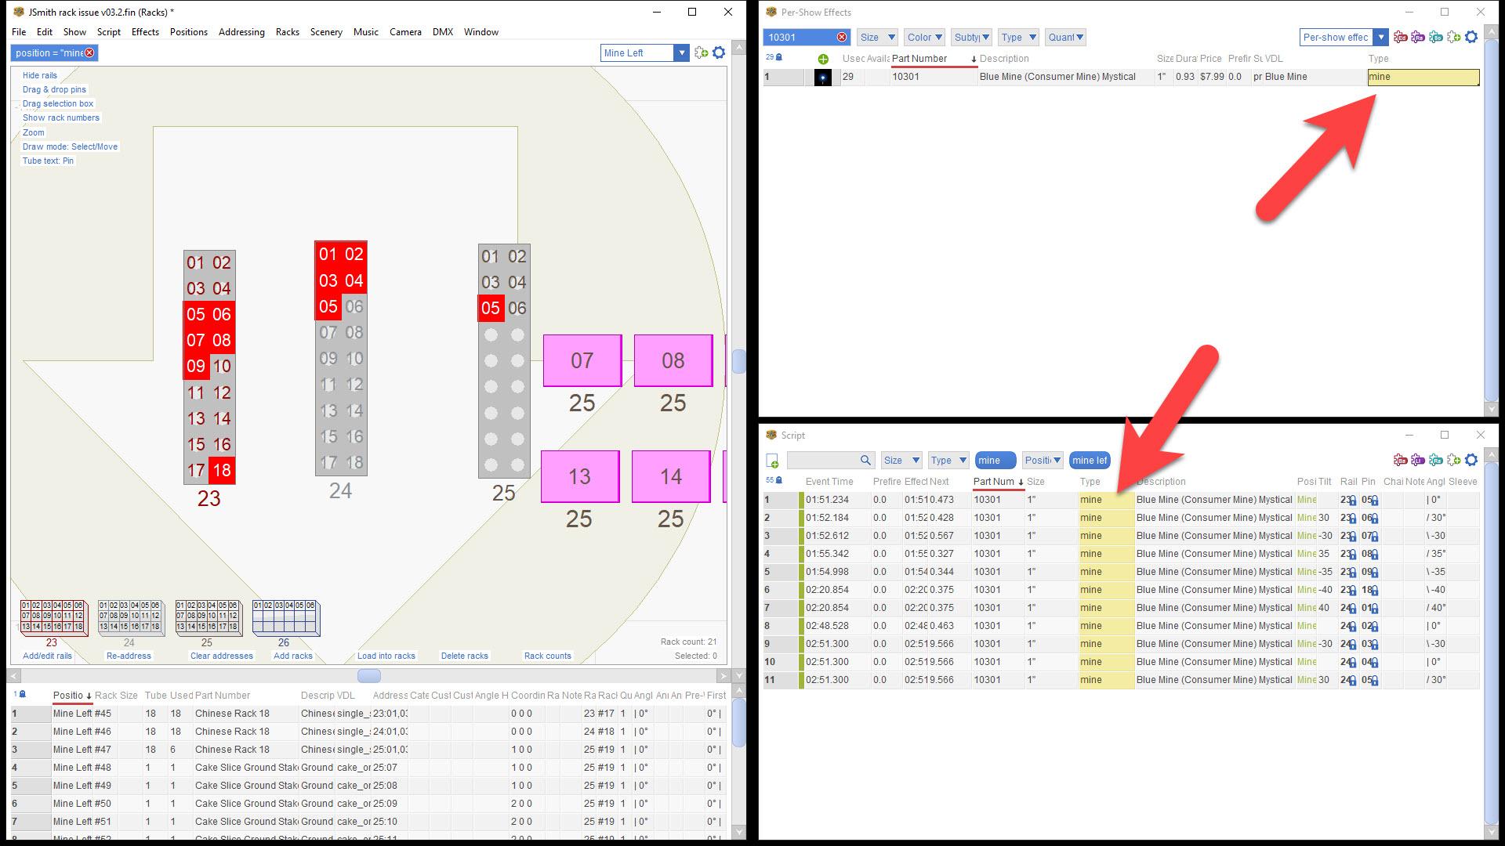Click the Script window gear settings icon
Screen dimensions: 1505x846
tap(1471, 460)
